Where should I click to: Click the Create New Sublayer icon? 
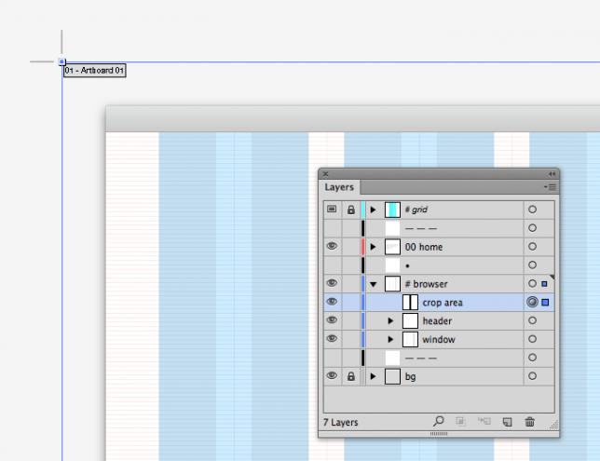point(484,422)
